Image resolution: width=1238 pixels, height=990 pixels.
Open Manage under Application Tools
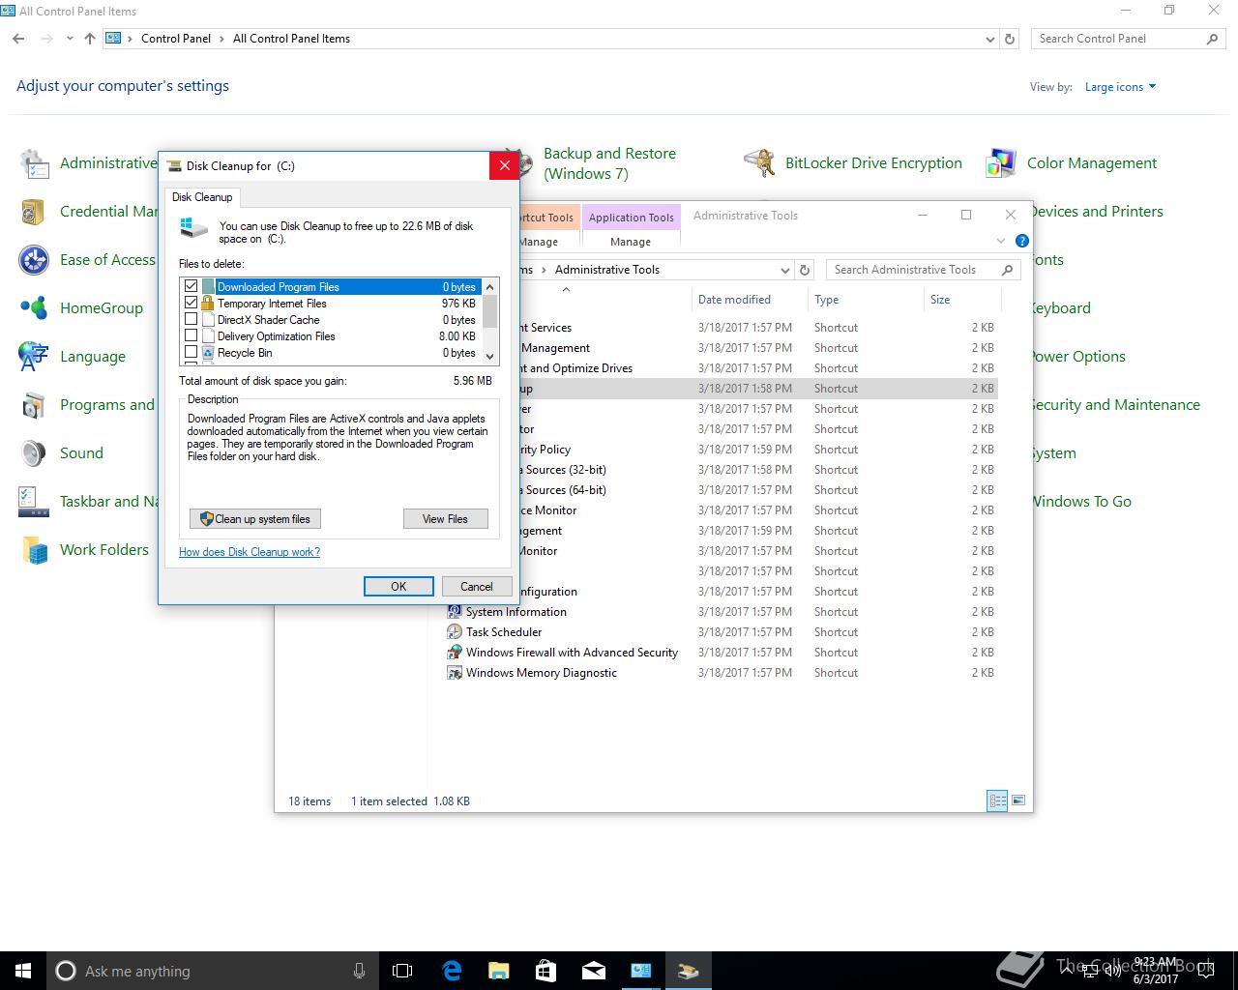(x=631, y=242)
